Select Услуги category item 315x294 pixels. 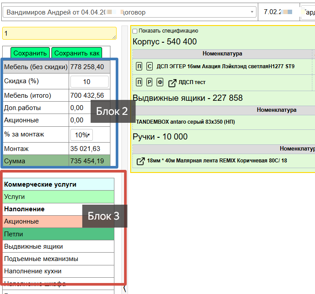click(58, 197)
